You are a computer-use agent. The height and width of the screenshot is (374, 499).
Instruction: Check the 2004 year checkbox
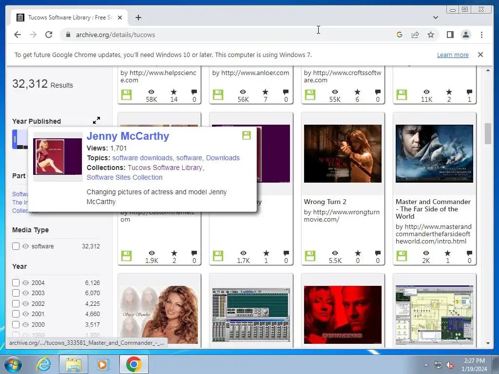[x=16, y=283]
